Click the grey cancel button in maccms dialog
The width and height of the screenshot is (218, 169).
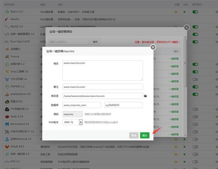[x=134, y=135]
